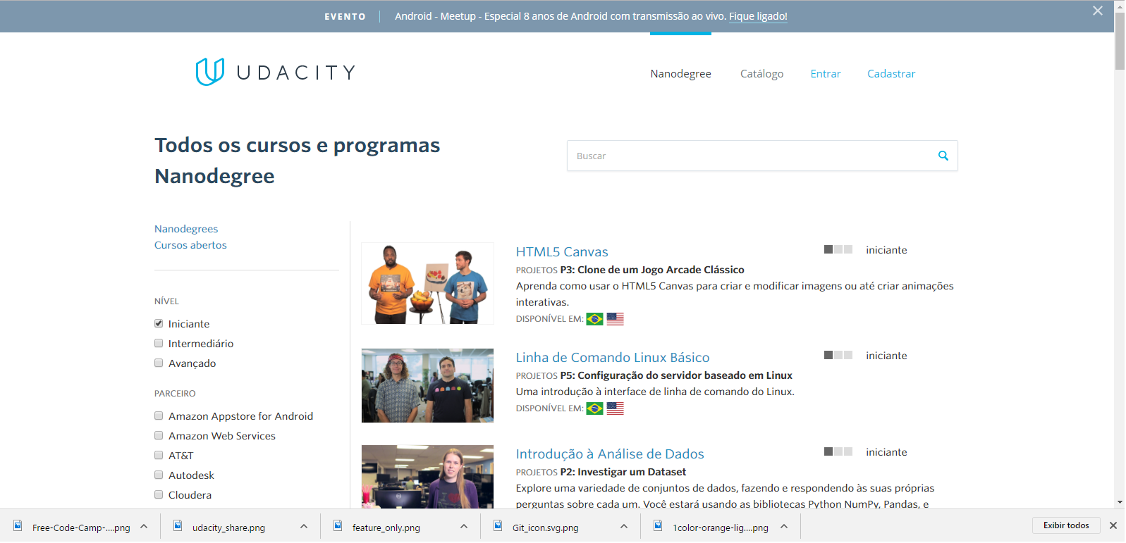The height and width of the screenshot is (543, 1126).
Task: Open options arrow for feature_only.png download
Action: tap(464, 526)
